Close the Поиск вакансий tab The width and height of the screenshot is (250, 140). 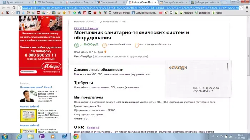[x=124, y=2]
